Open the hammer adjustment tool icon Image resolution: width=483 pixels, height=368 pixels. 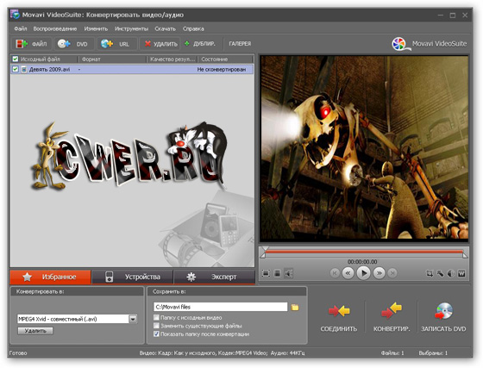tap(440, 273)
